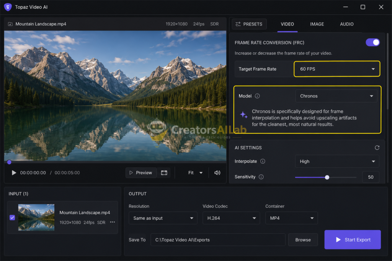
Task: Toggle Frame Rate Conversion off
Action: click(372, 42)
